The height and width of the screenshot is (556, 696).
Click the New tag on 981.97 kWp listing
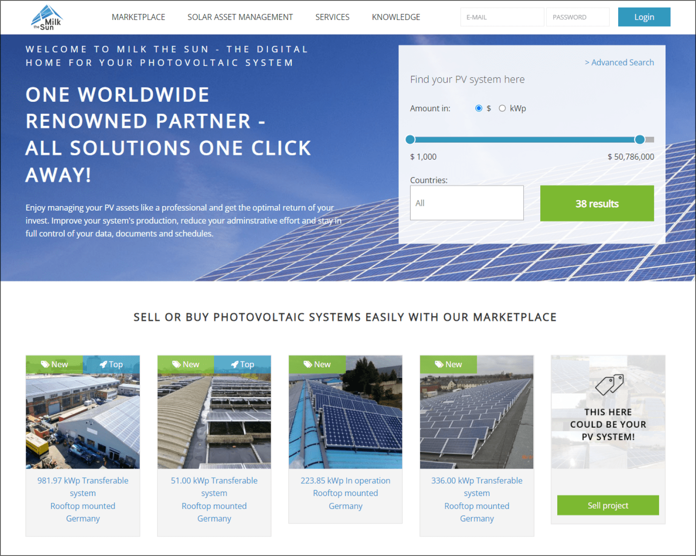(54, 365)
